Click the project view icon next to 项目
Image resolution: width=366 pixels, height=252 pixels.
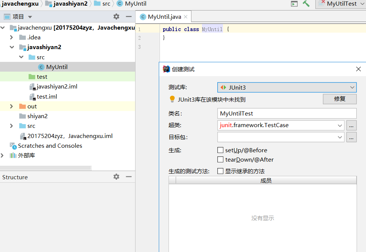(x=7, y=17)
